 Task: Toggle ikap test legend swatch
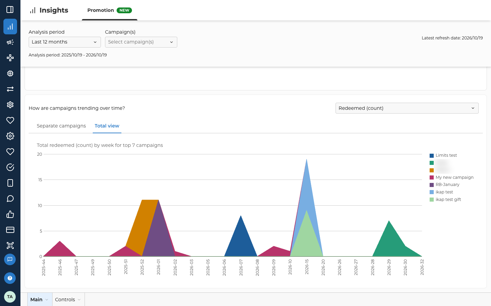[x=432, y=192]
